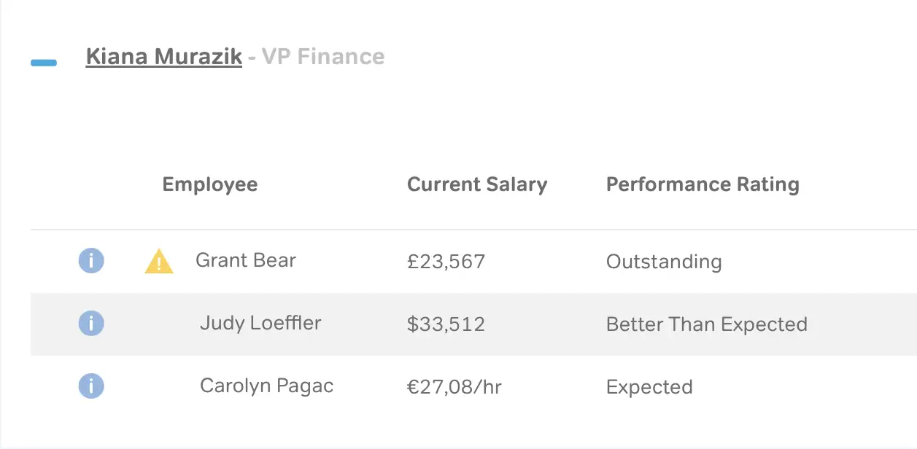Sort by the Employee column header

(209, 184)
